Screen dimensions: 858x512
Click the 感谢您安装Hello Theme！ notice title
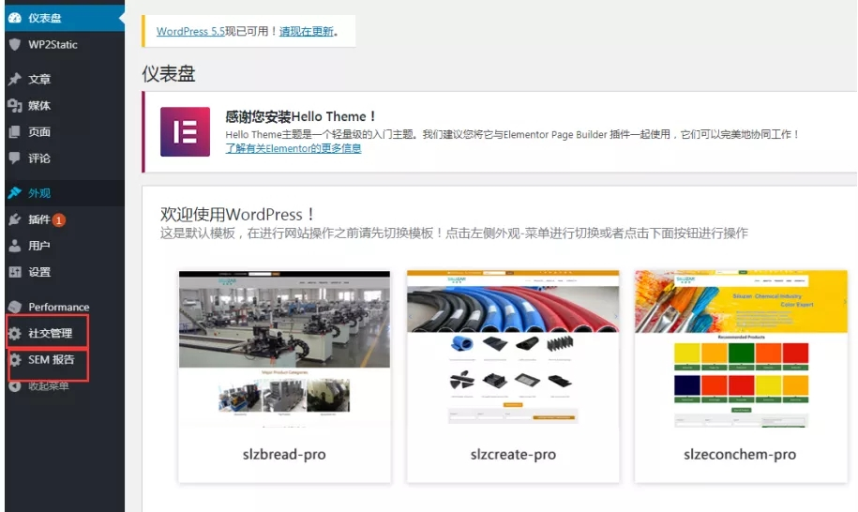point(301,116)
